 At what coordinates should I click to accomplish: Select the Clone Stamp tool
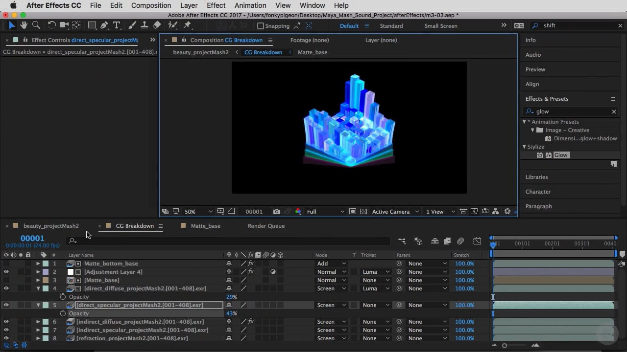145,25
